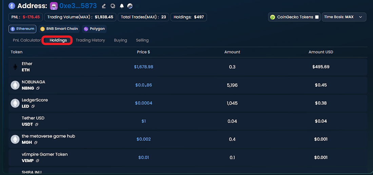Click the $495.69 amount USD value
The height and width of the screenshot is (175, 373).
(x=321, y=67)
